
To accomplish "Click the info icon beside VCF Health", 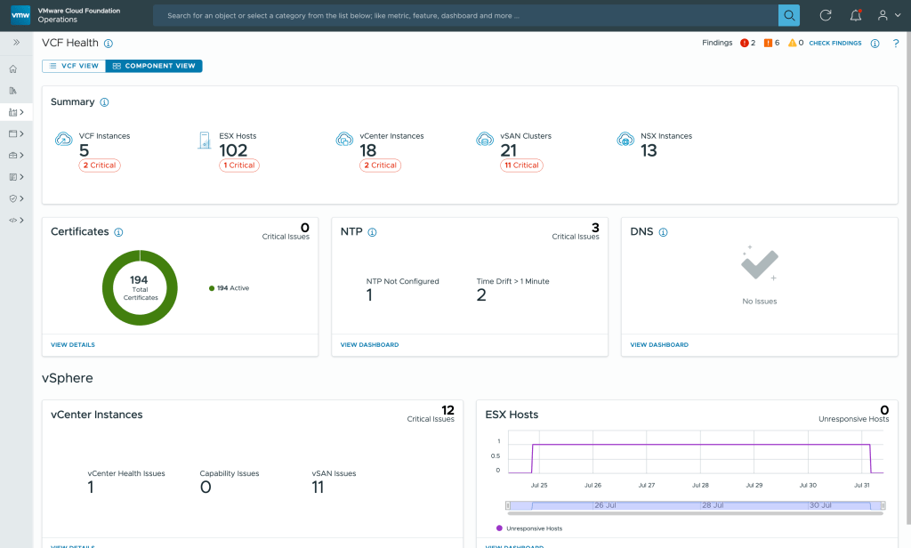I will (x=109, y=43).
